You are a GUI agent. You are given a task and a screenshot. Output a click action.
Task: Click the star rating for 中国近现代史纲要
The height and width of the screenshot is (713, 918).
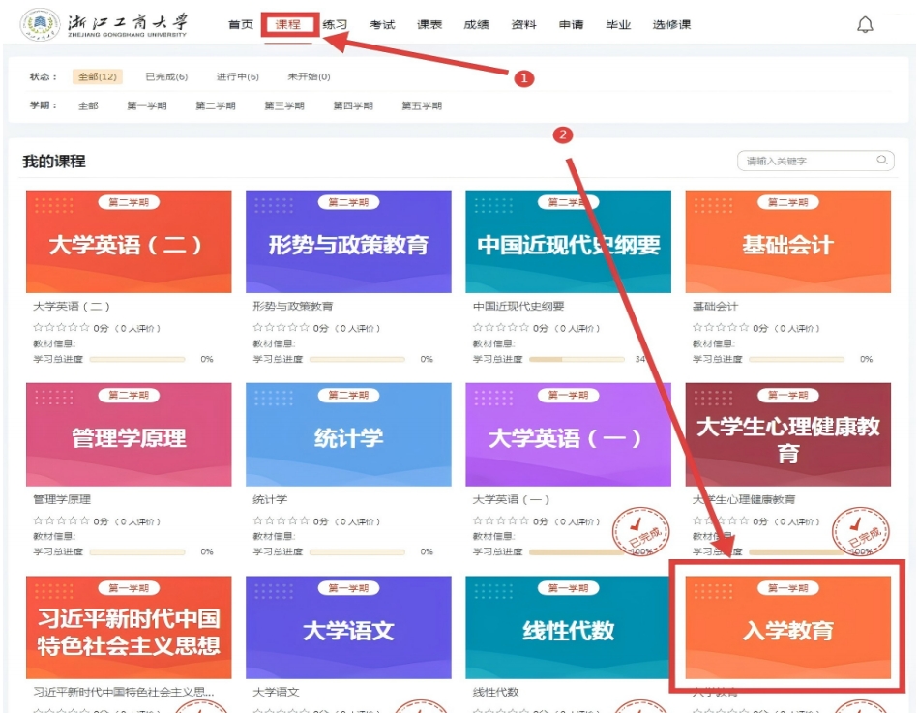tap(501, 327)
